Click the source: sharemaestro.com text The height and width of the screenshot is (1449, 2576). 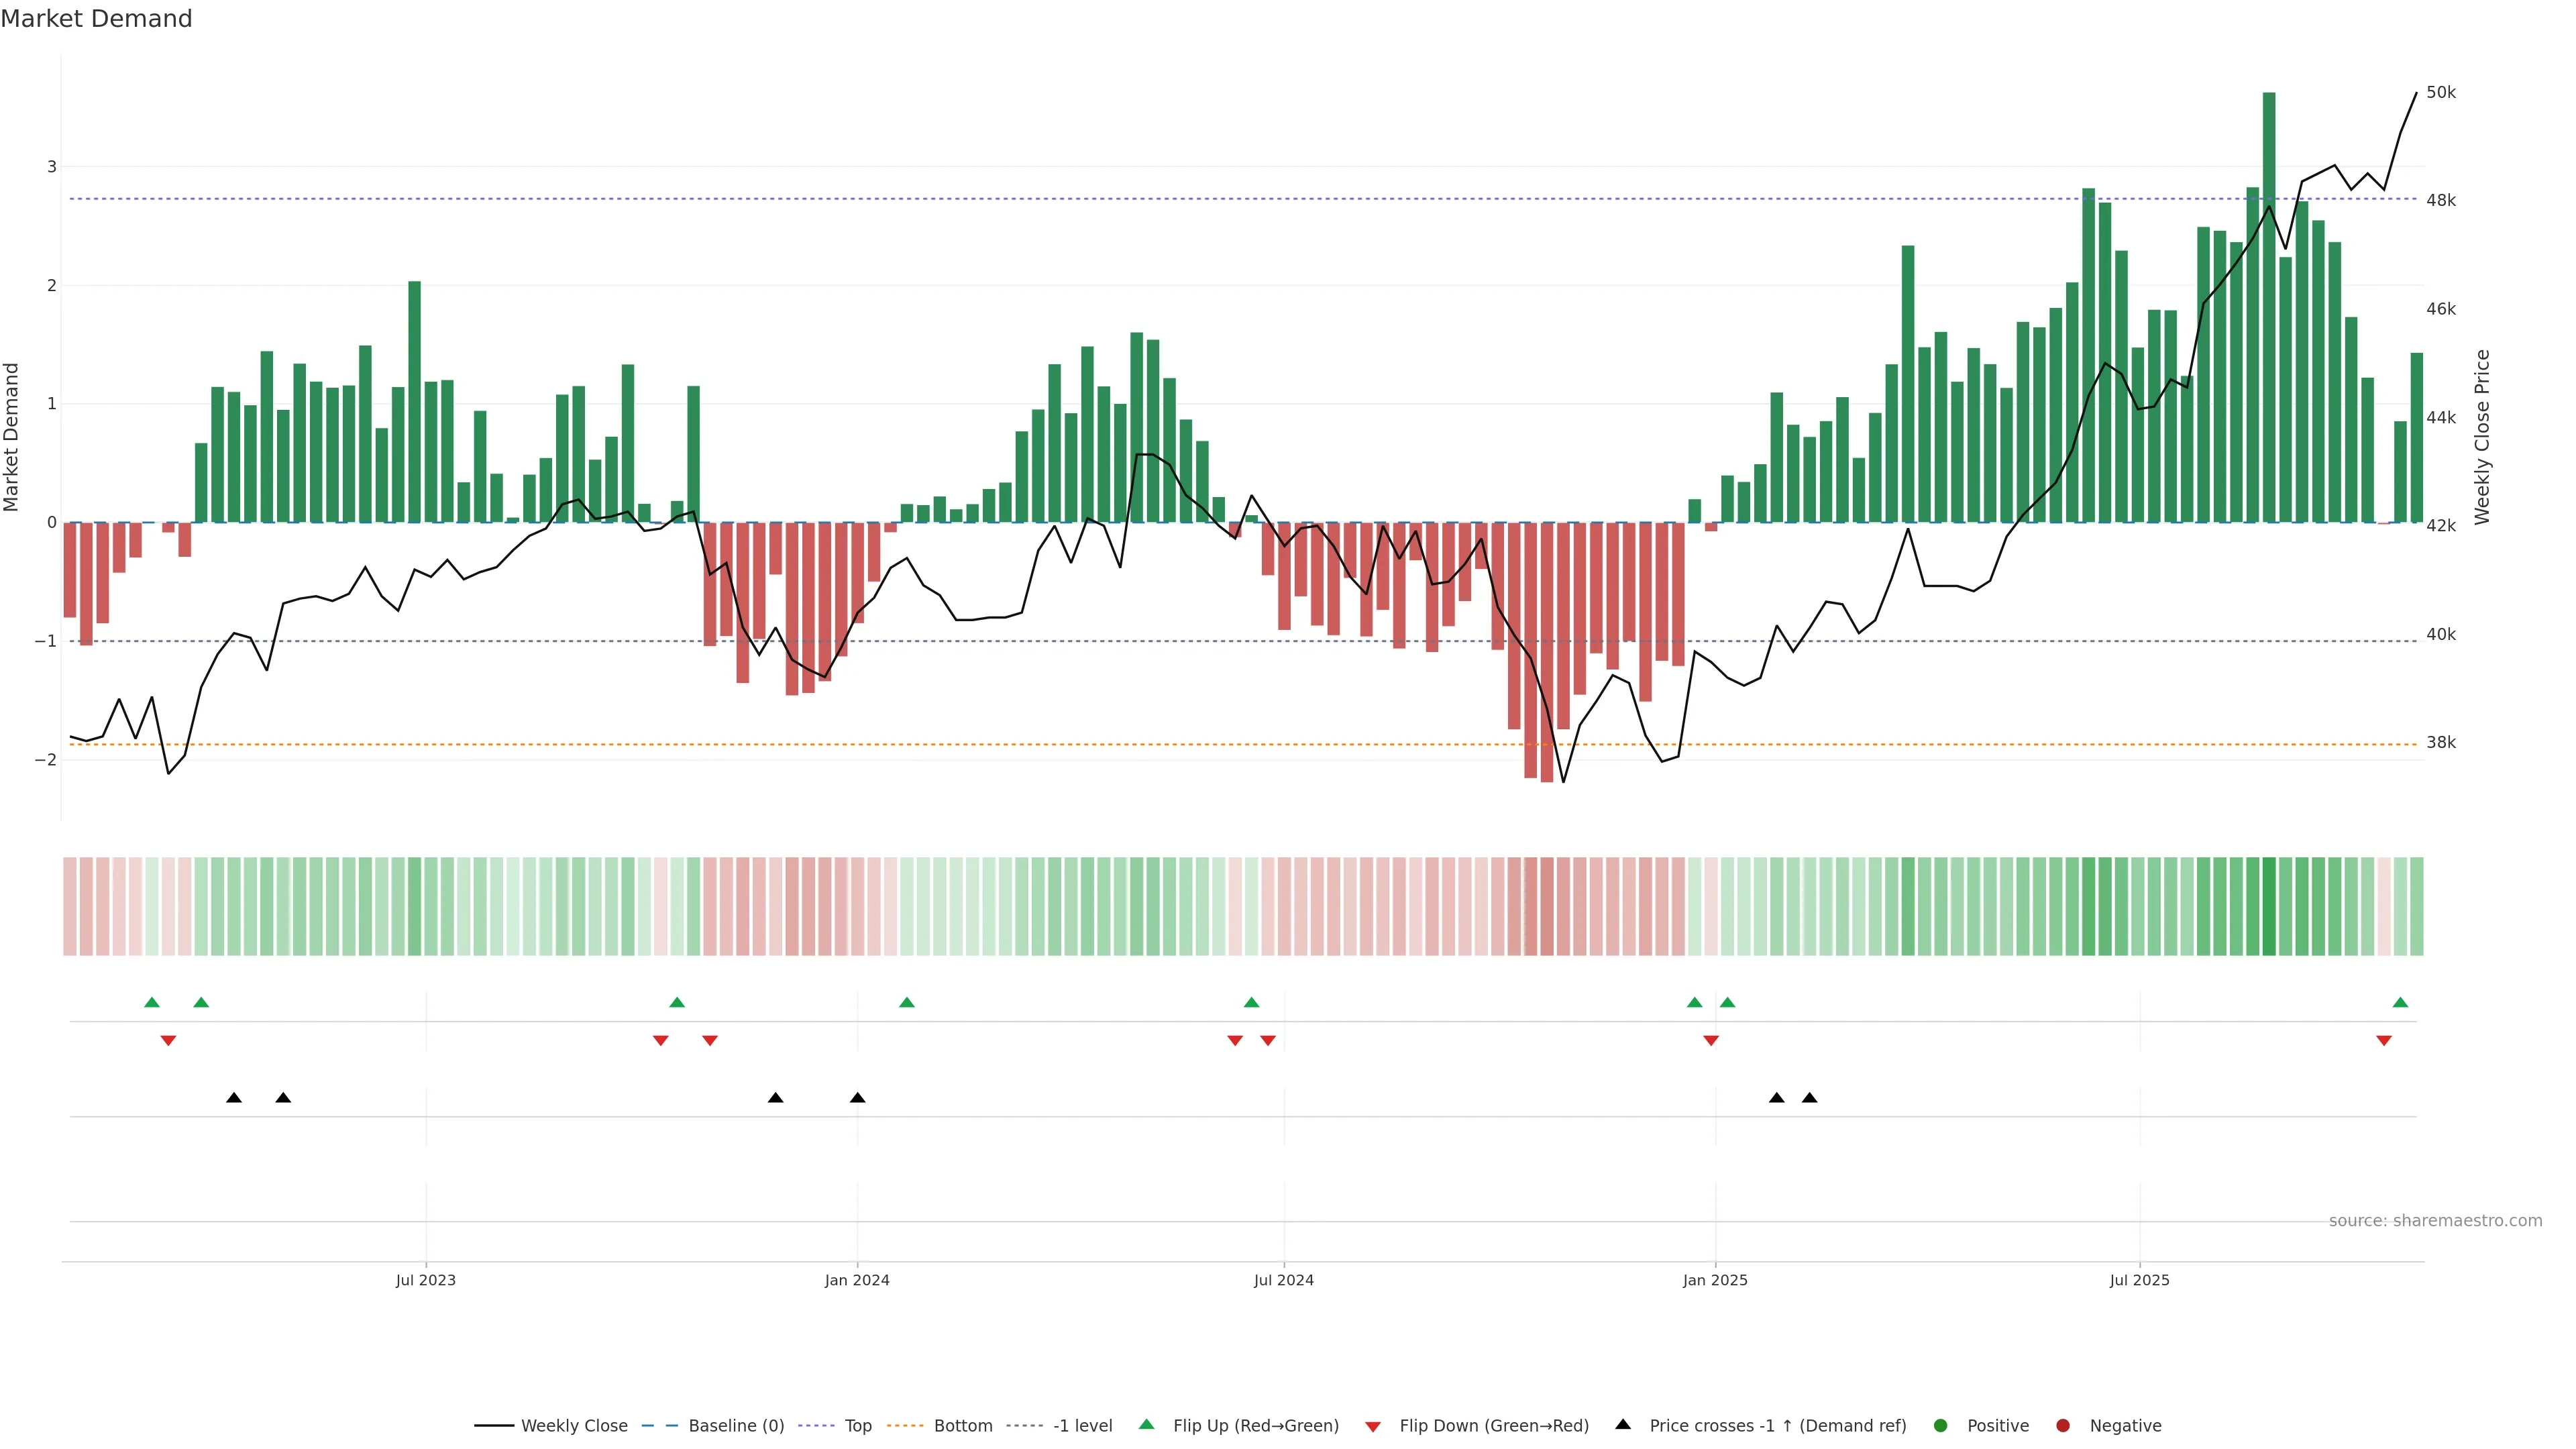tap(2435, 1220)
